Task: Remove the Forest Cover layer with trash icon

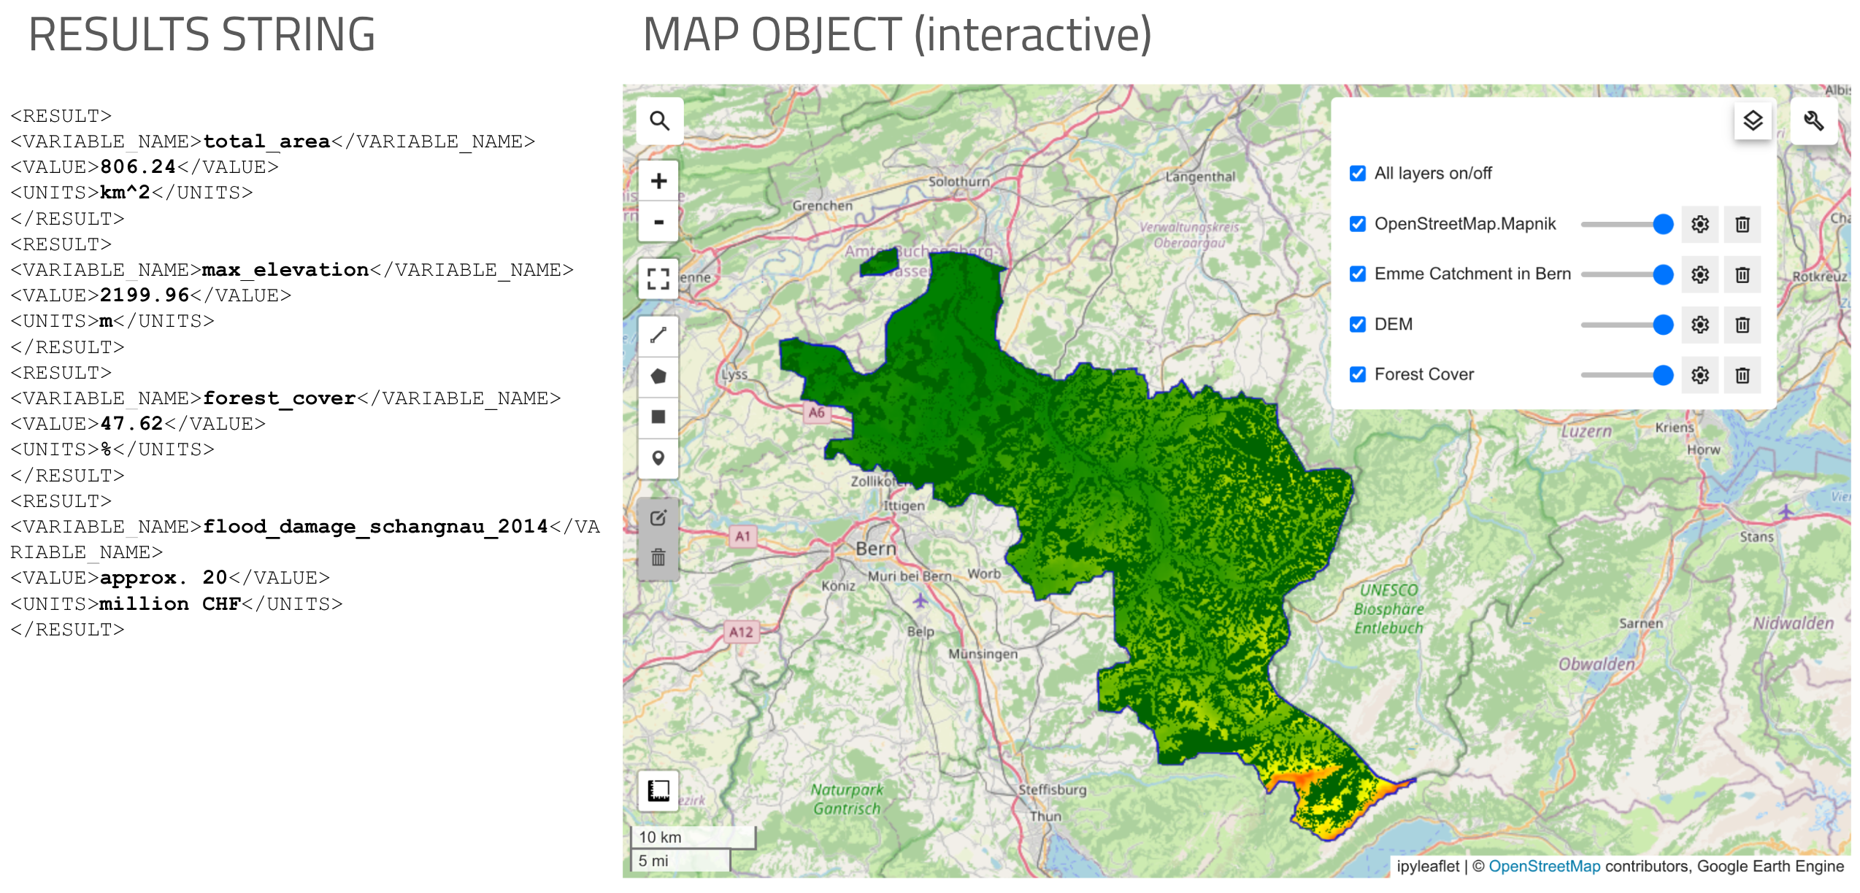Action: [1742, 375]
